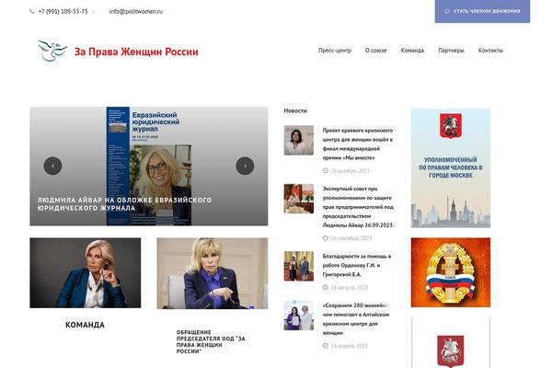Show previous slide with left arrow

(52, 166)
